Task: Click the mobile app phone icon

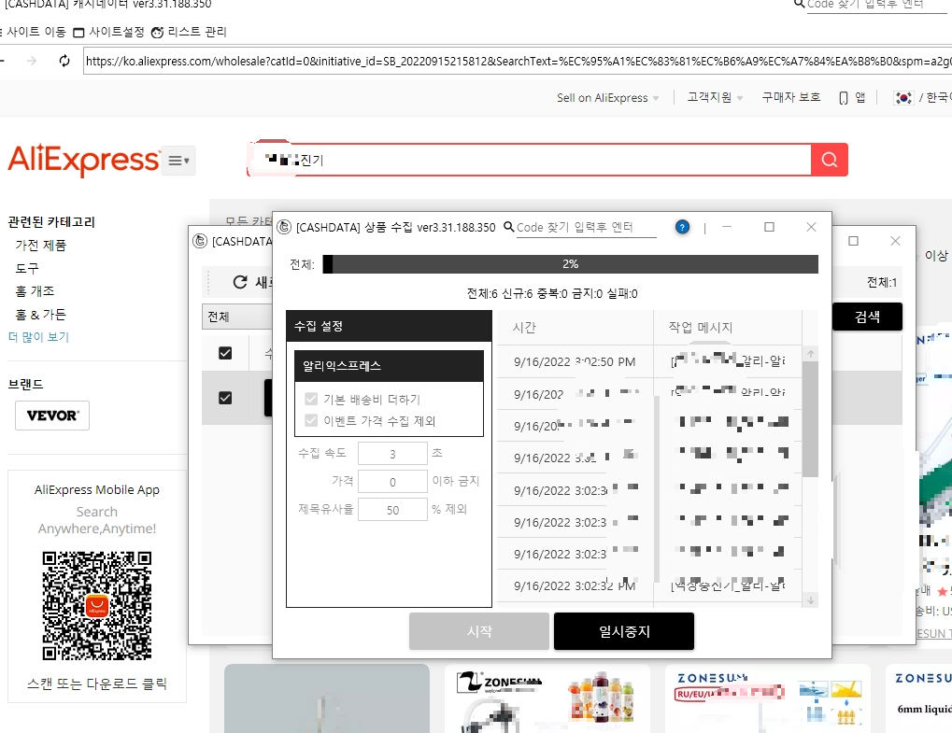Action: (844, 98)
